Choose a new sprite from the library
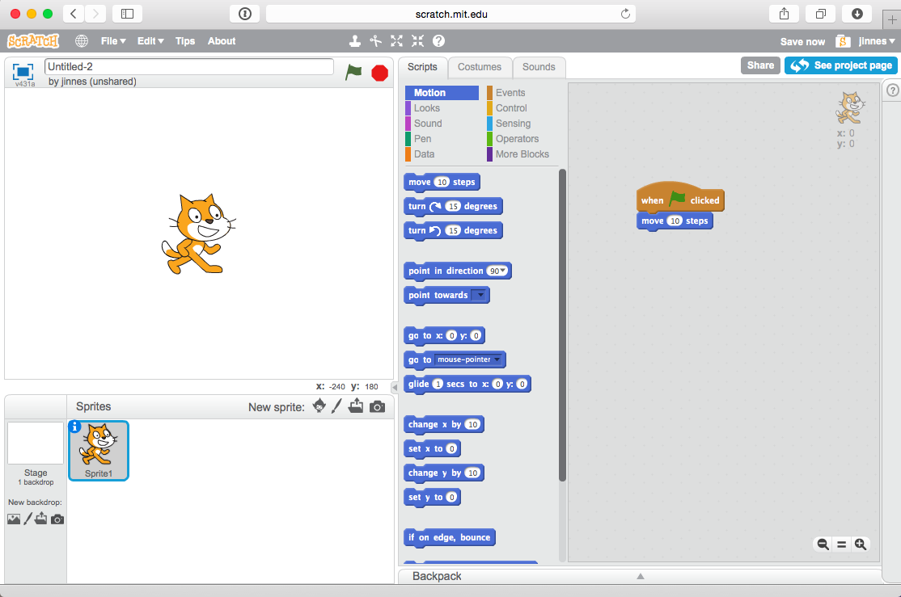901x597 pixels. 319,407
